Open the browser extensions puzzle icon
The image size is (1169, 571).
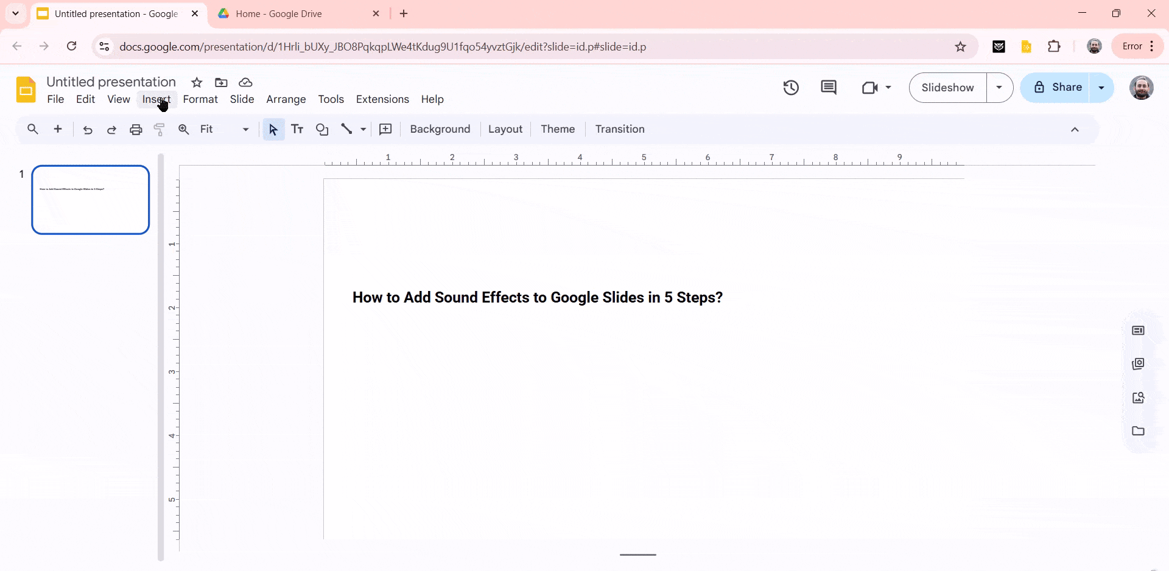(1055, 46)
